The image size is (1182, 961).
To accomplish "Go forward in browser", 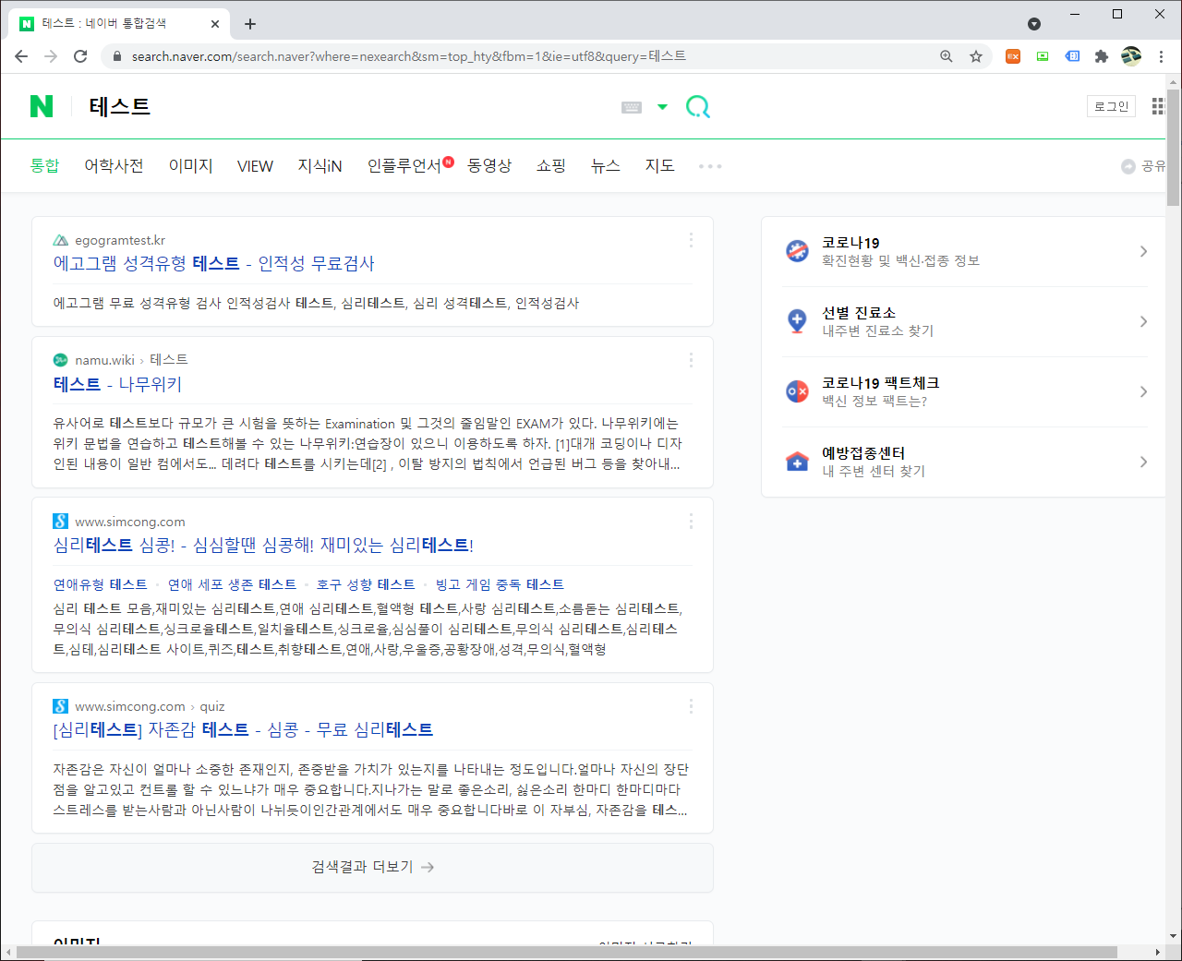I will (x=51, y=56).
